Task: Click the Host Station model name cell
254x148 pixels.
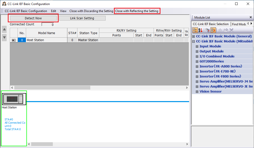Action: coord(47,40)
